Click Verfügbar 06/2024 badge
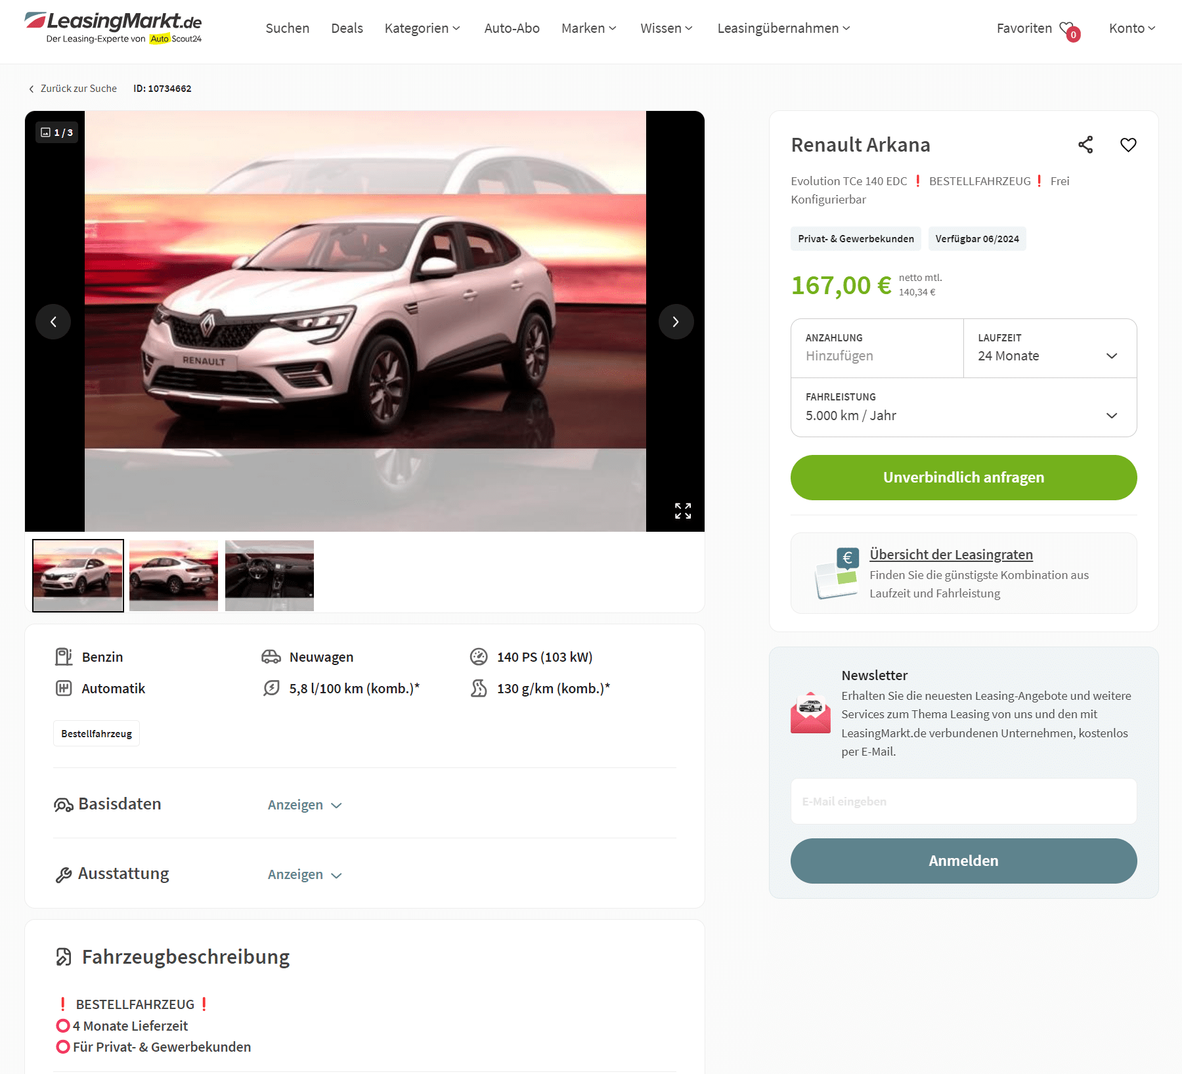1182x1074 pixels. click(x=977, y=239)
